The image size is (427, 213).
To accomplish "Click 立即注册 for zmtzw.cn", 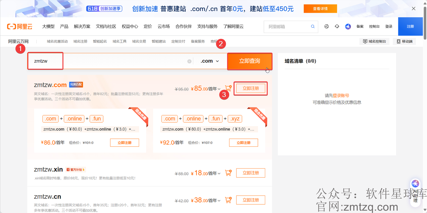I will point(251,200).
